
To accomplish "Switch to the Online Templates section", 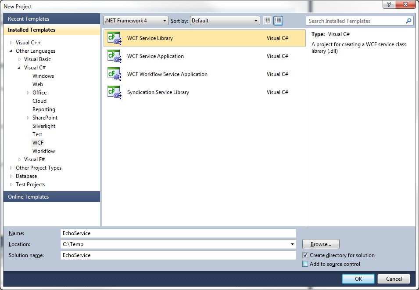I will pos(29,196).
